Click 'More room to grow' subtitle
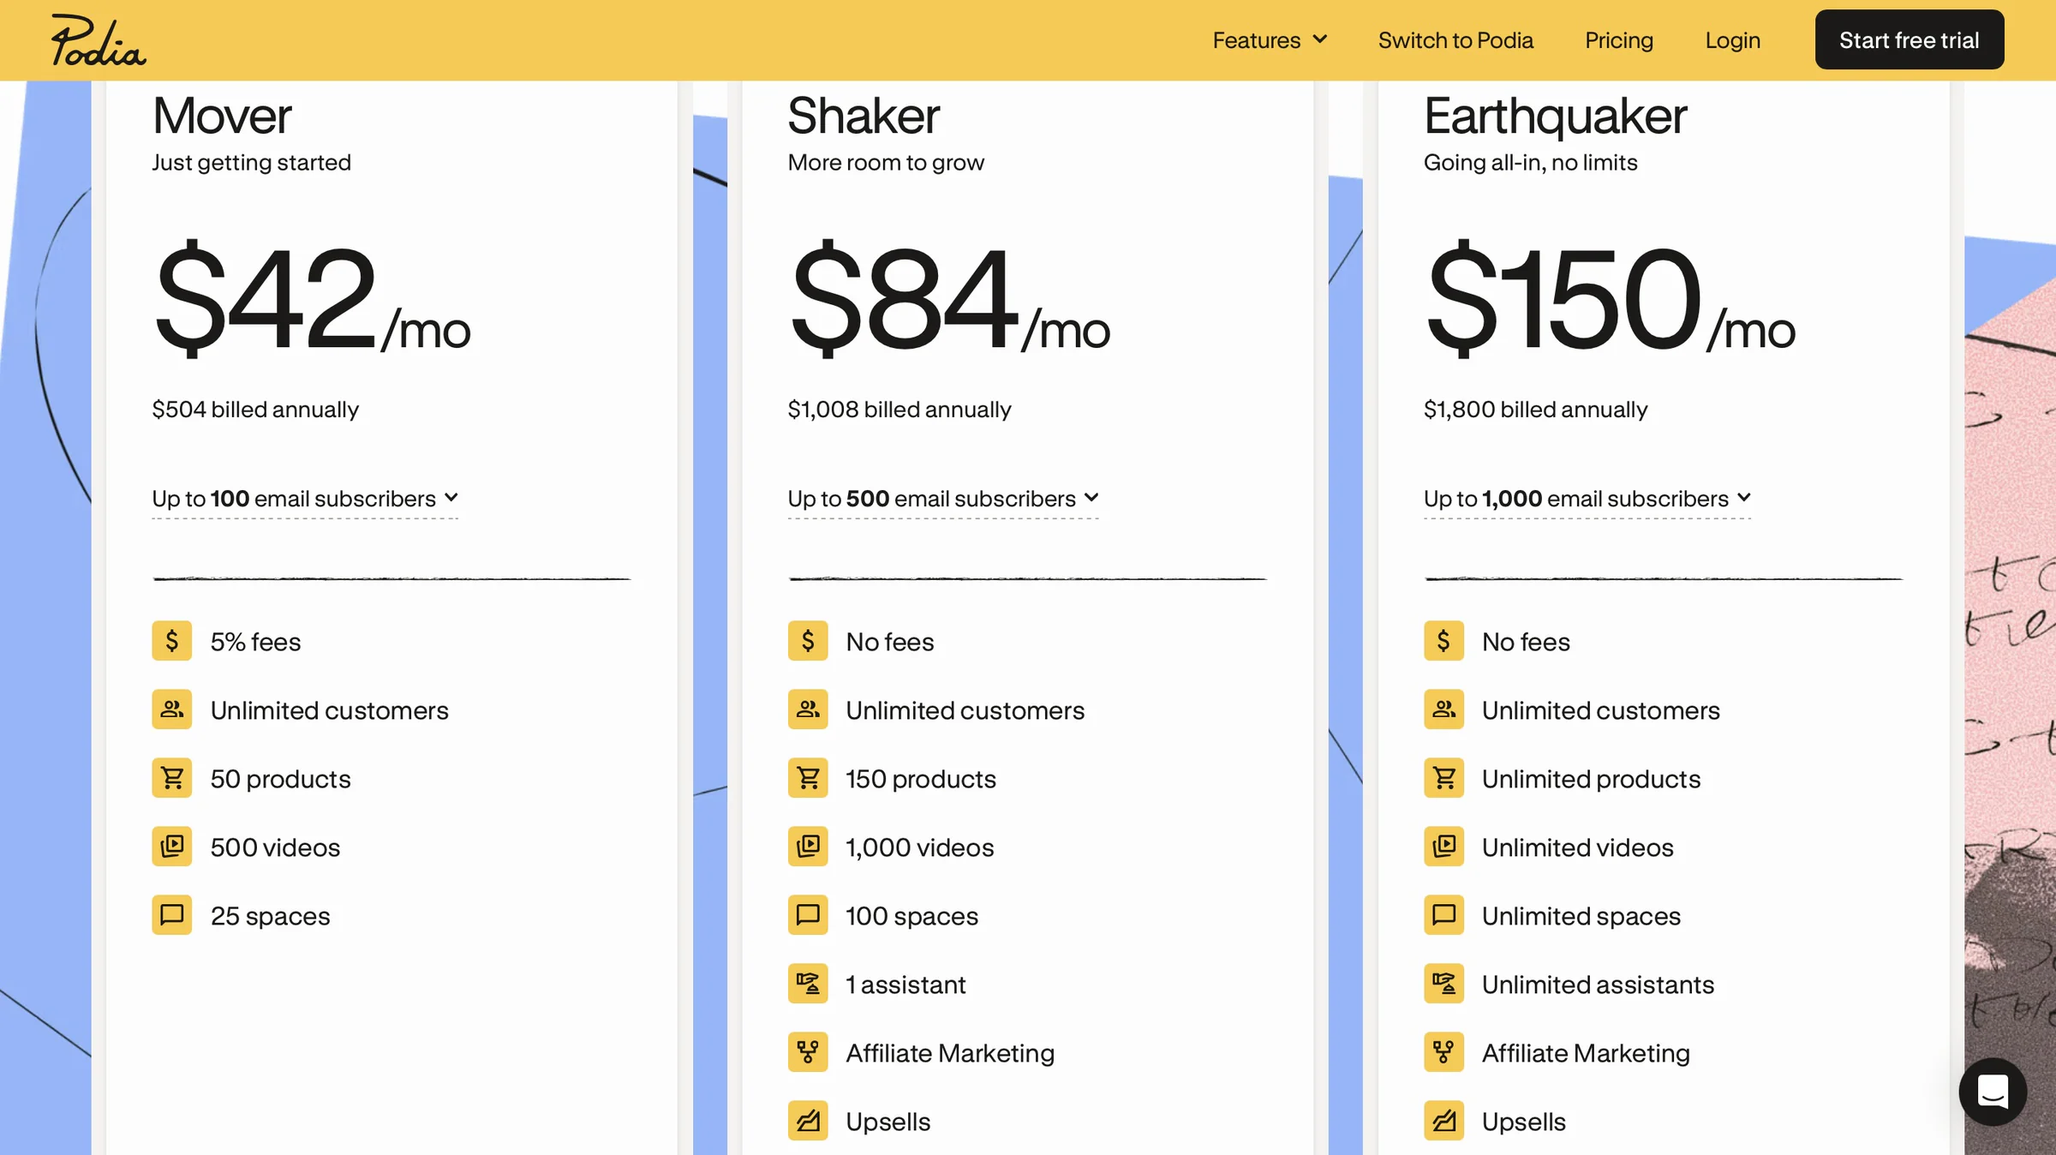 pos(886,163)
